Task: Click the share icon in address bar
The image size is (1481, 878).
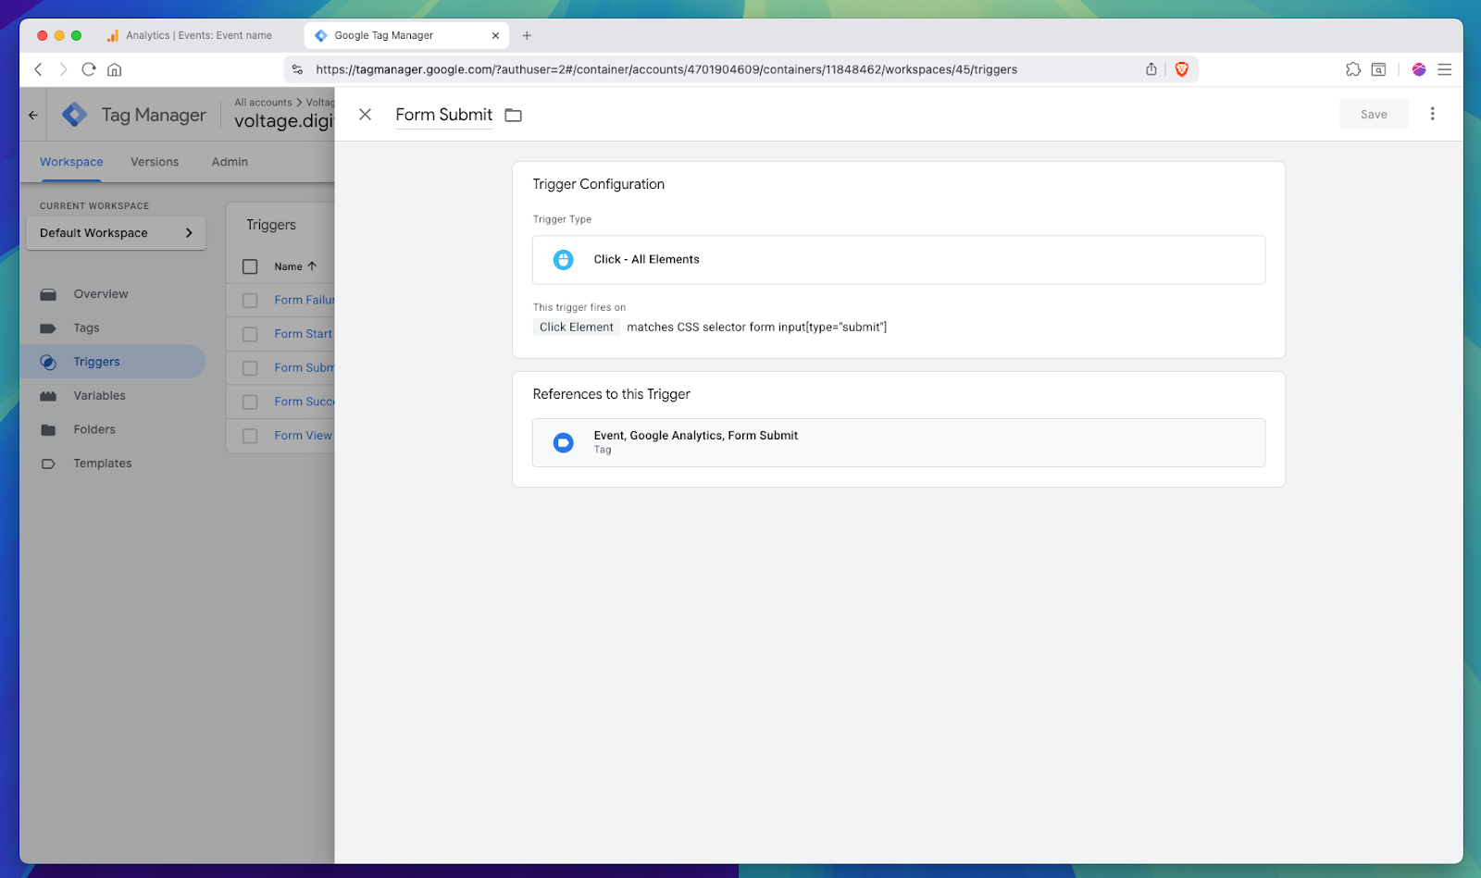Action: coord(1151,69)
